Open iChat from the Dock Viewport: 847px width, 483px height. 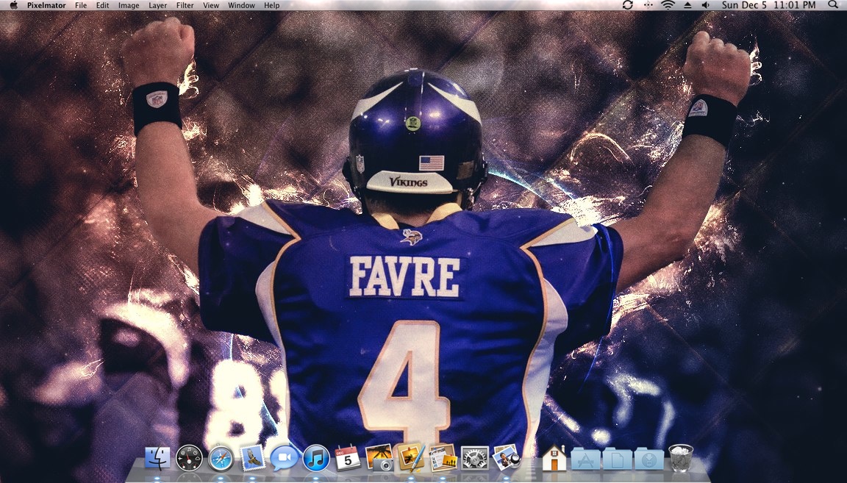pyautogui.click(x=284, y=458)
